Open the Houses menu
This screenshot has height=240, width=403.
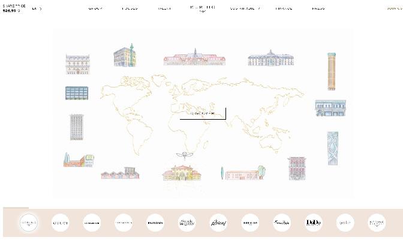tap(130, 8)
